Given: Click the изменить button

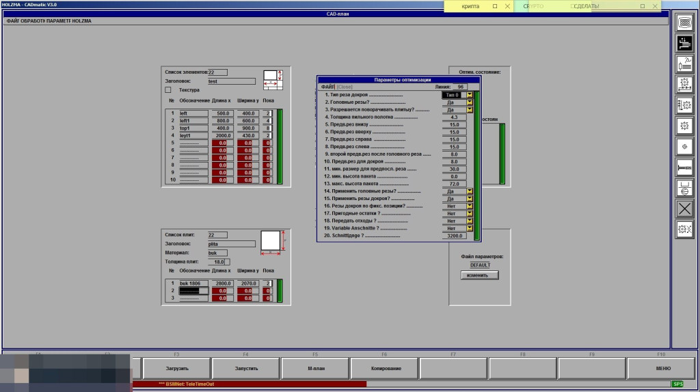Looking at the screenshot, I should [x=479, y=275].
